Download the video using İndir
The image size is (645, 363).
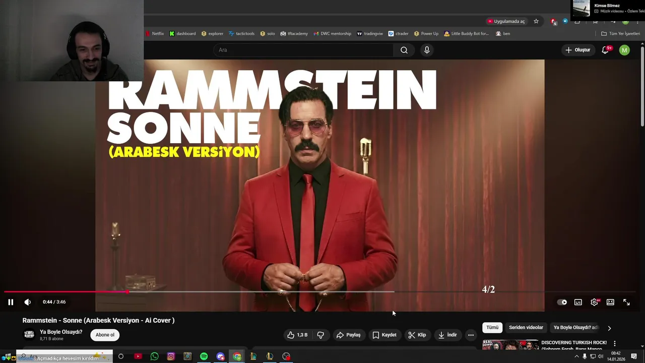coord(447,335)
